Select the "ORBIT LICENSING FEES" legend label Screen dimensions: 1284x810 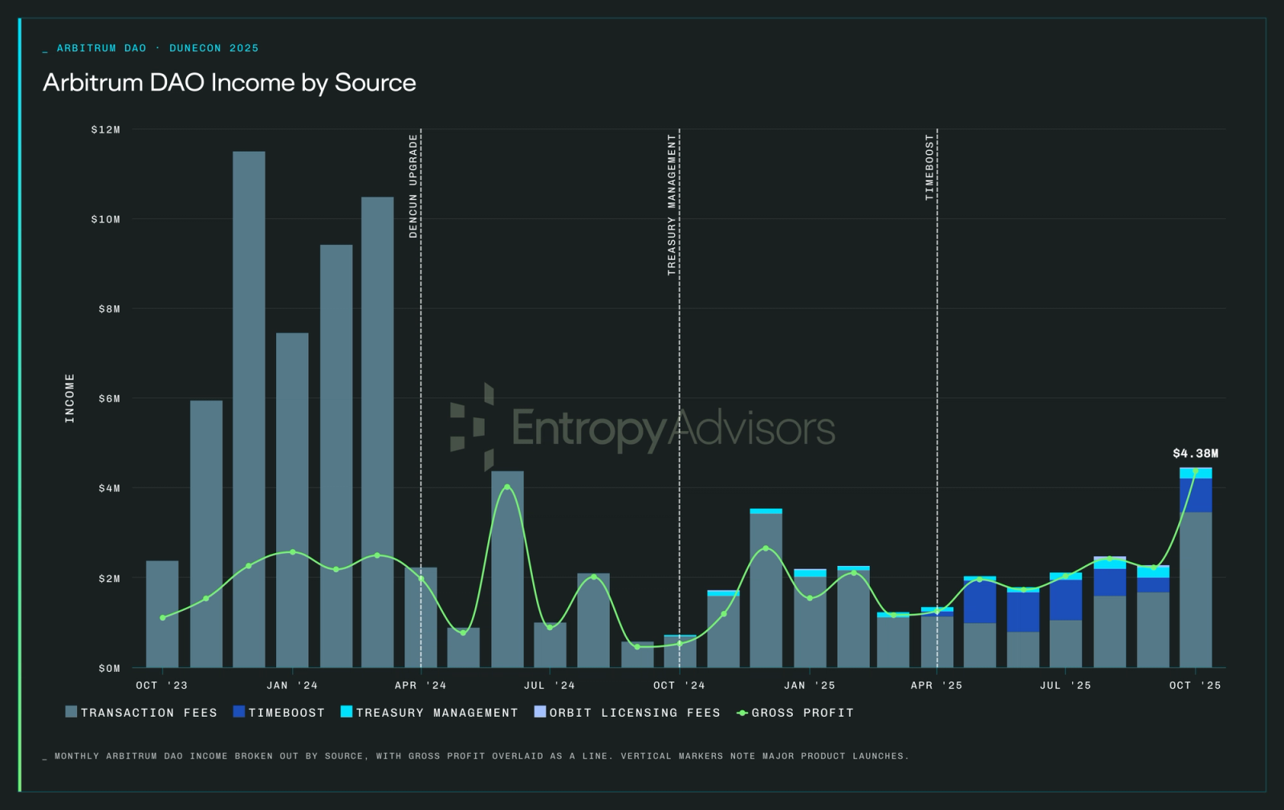pos(635,713)
